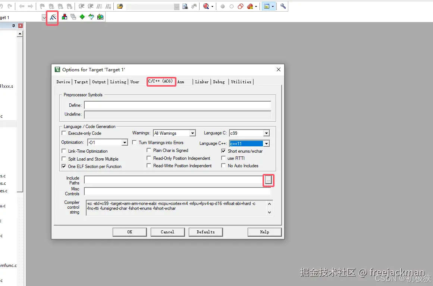Check Plain Char is Signed
Viewport: 433px width, 286px height.
click(149, 150)
